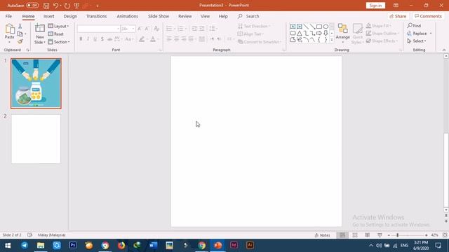Click the Reset slide button
The image size is (449, 252).
pyautogui.click(x=56, y=34)
